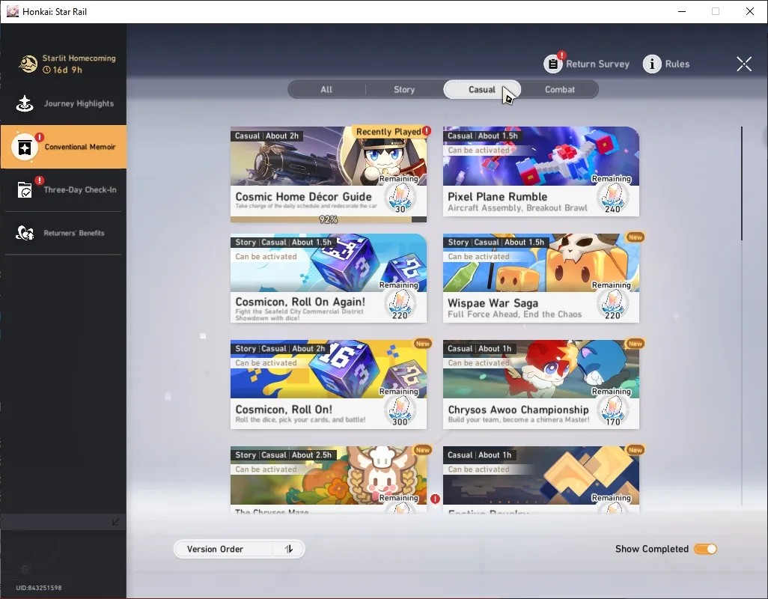The width and height of the screenshot is (768, 599).
Task: Open the Pixel Plane Rumble card
Action: click(x=541, y=171)
